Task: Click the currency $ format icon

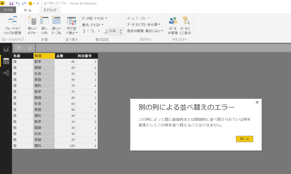Action: (84, 31)
